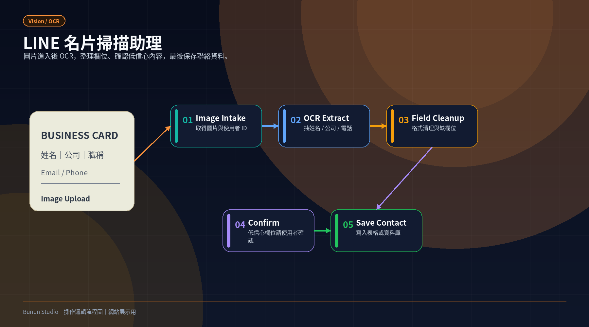Click the orange step number 03
589x327 pixels.
[x=403, y=120]
